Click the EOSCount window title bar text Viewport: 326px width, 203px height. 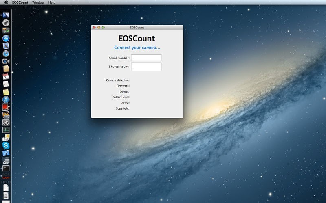click(137, 27)
